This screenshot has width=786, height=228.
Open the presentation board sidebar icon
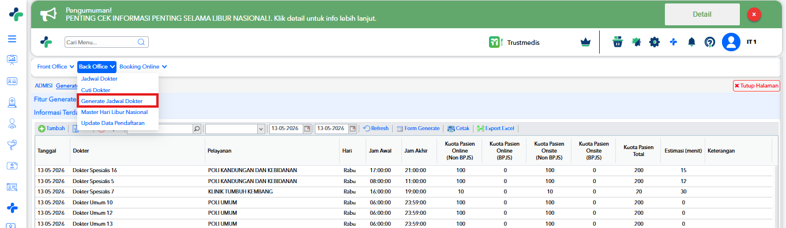[x=12, y=59]
